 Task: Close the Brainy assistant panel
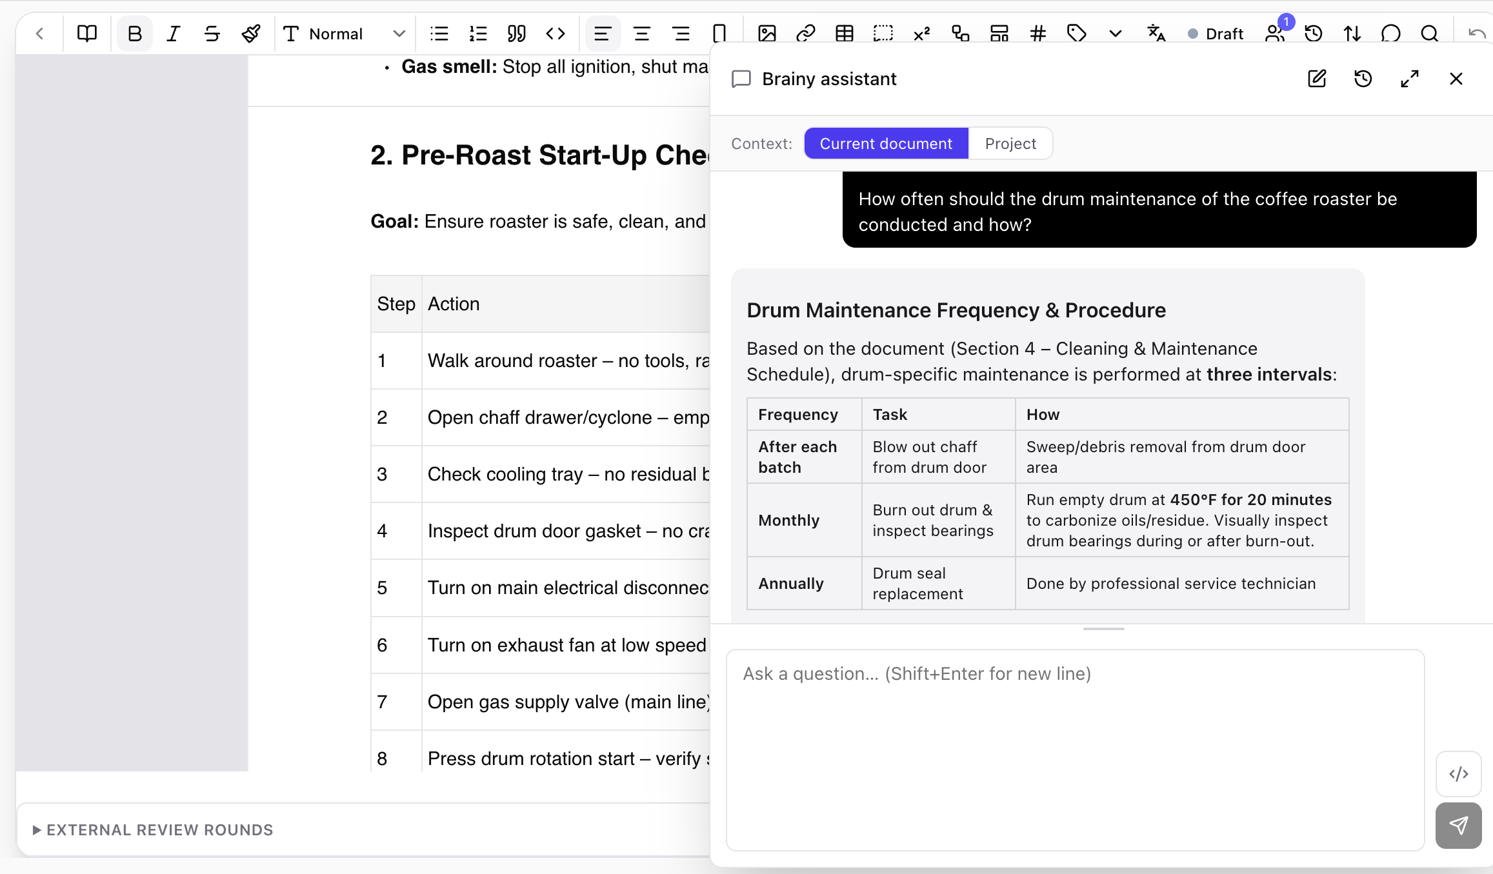[x=1456, y=79]
